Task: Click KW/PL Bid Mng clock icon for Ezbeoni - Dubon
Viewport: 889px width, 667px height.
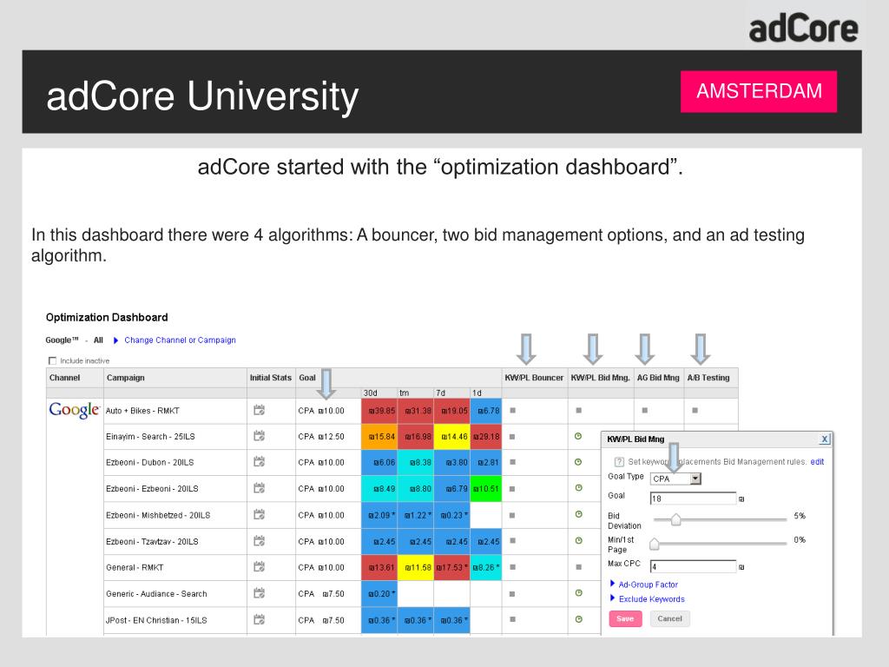Action: (578, 462)
